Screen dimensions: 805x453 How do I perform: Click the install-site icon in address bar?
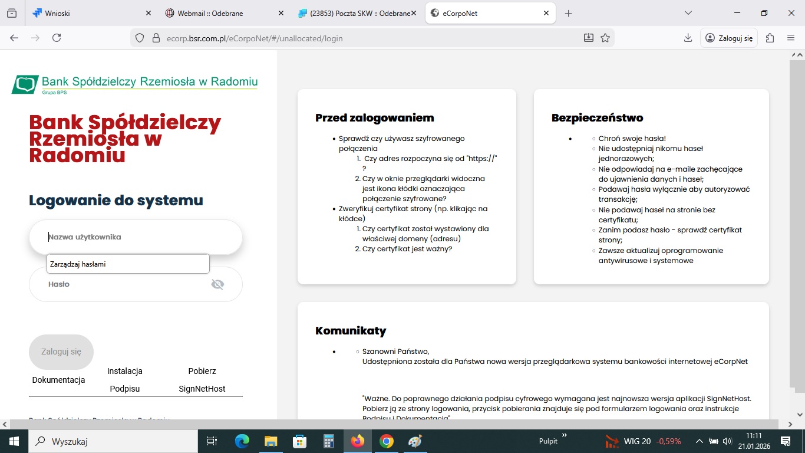588,38
